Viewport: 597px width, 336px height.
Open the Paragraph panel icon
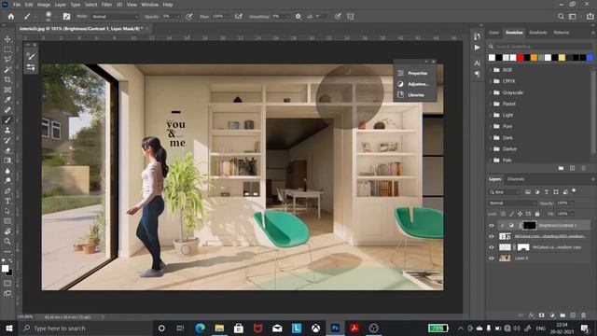[x=477, y=75]
